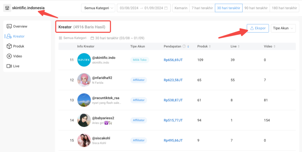Viewport: 302px width, 152px height.
Task: Click the Produk box icon
Action: (9, 46)
